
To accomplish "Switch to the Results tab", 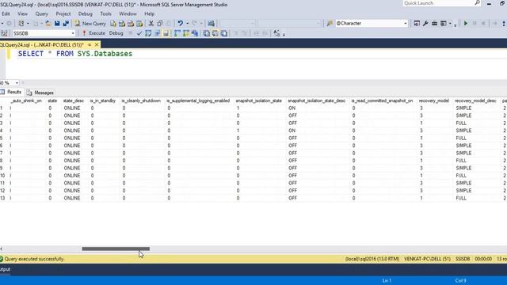I will 11,93.
